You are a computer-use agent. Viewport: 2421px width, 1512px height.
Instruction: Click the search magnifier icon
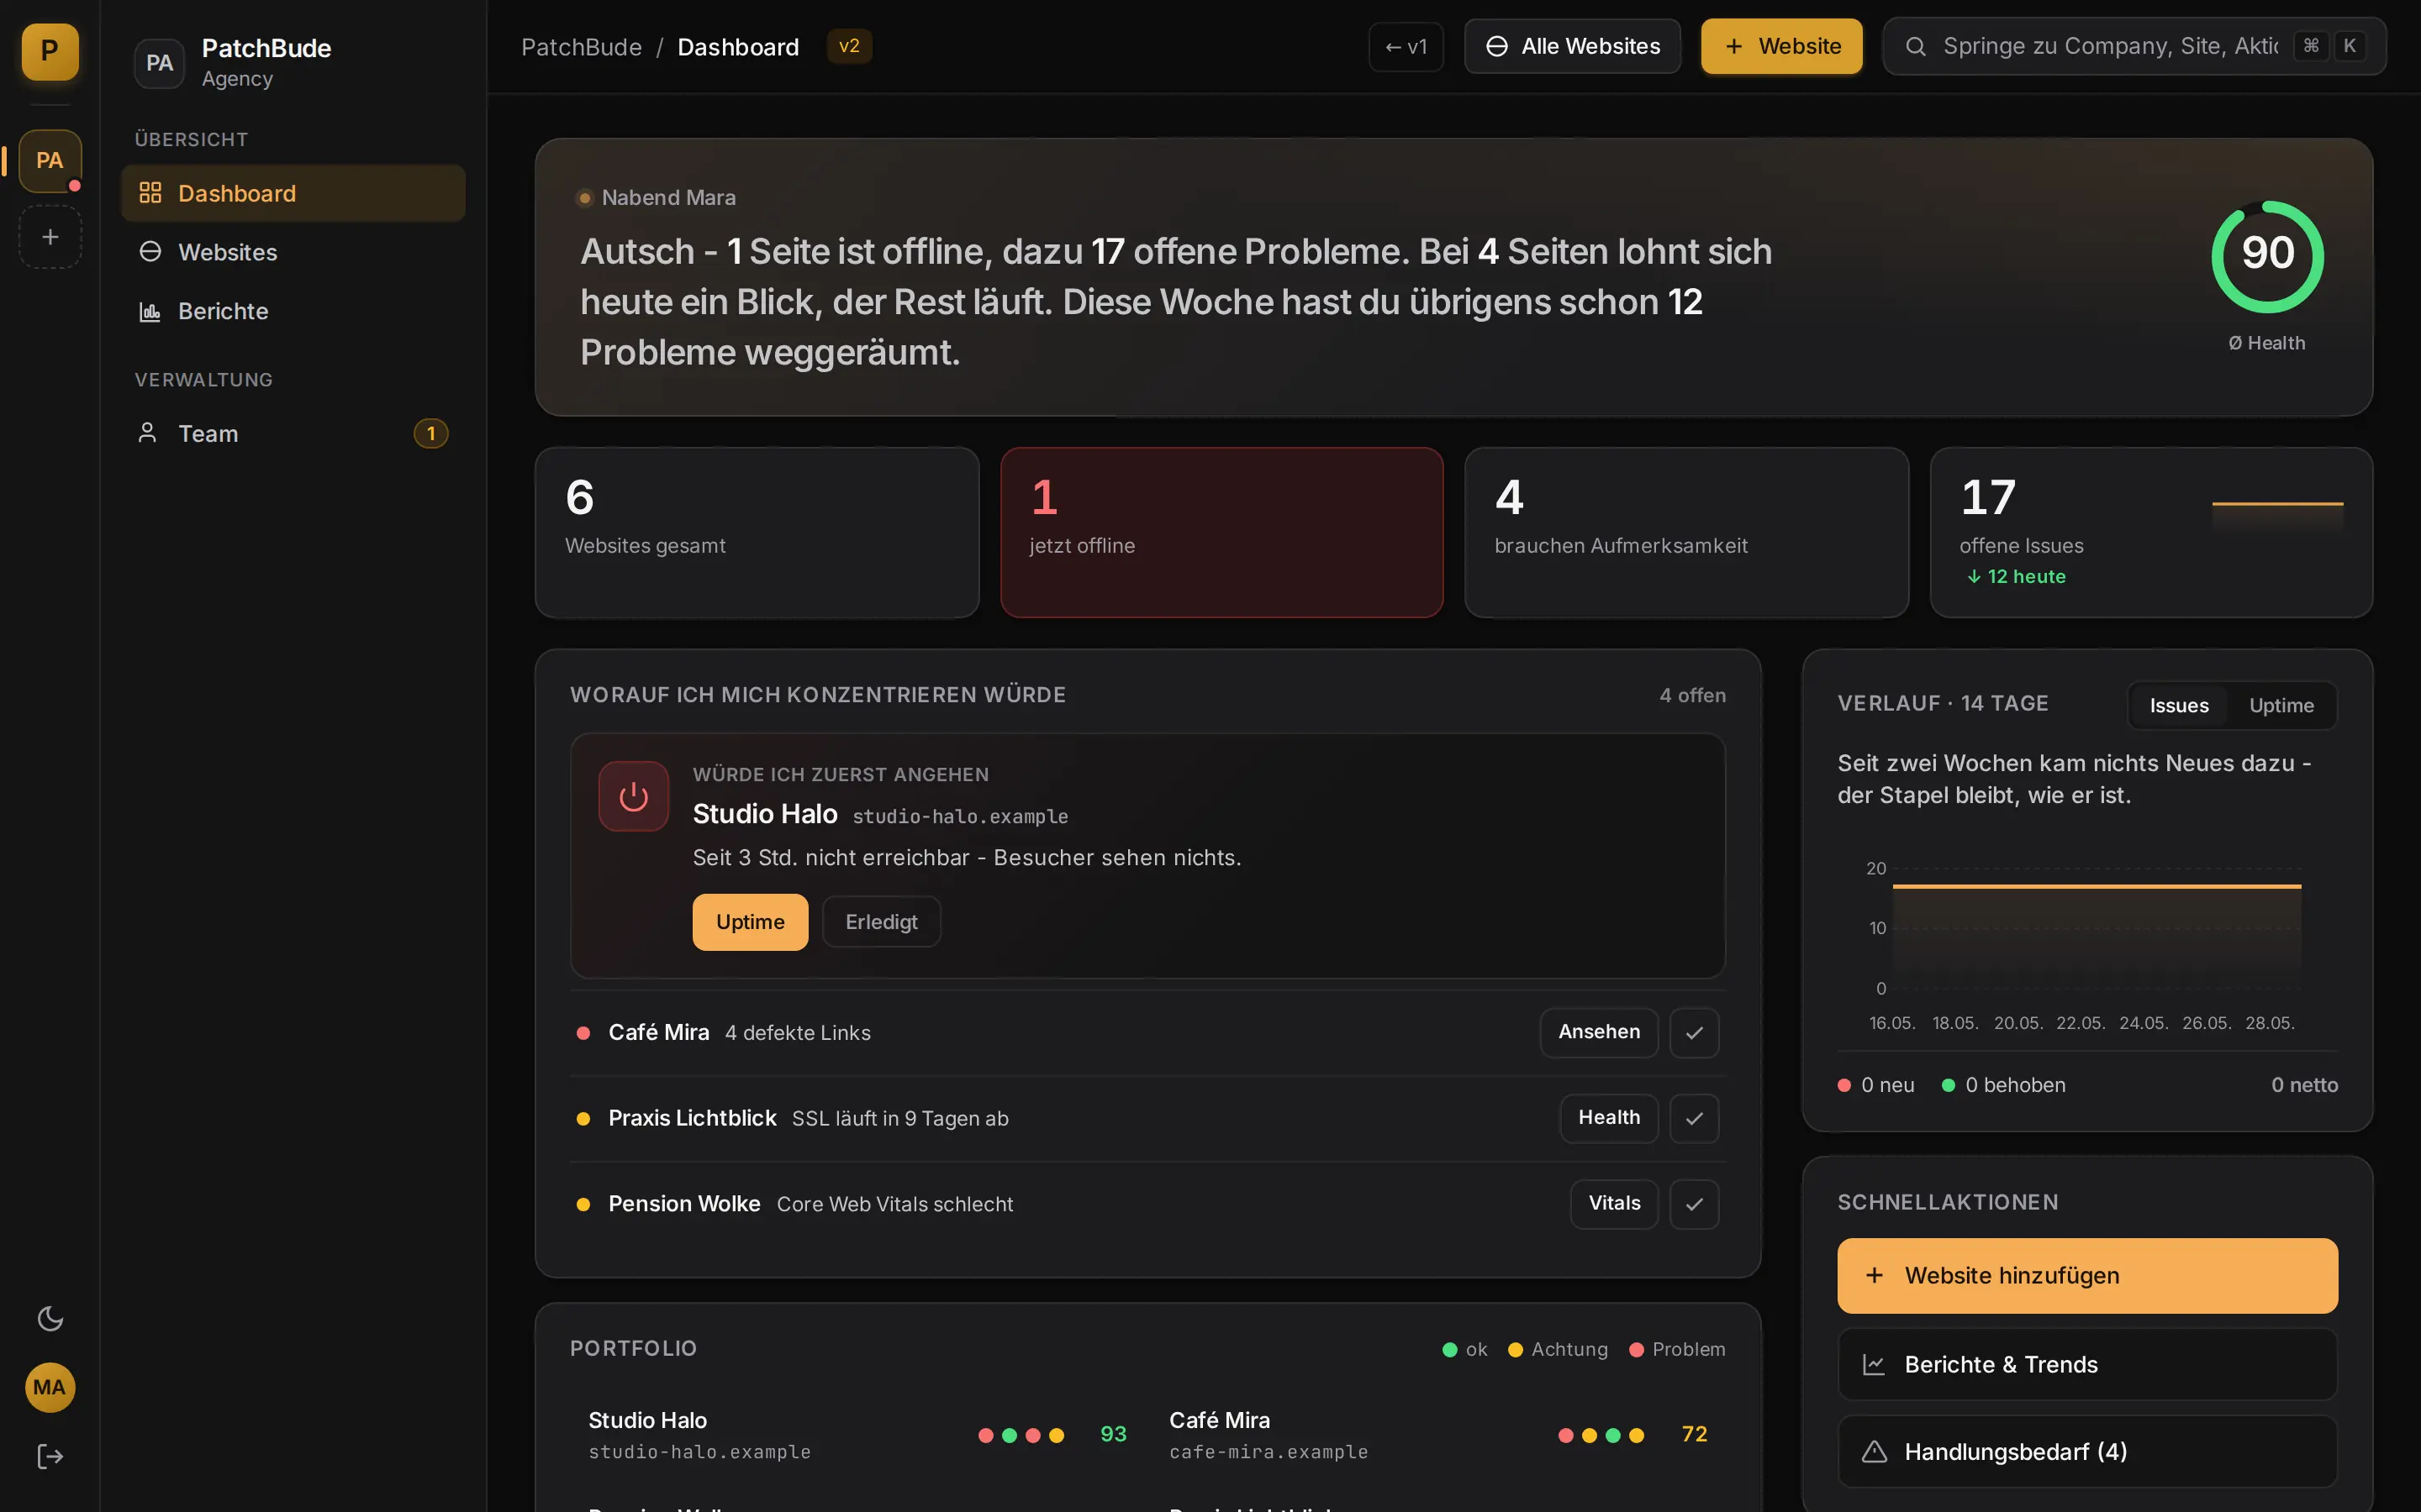[x=1915, y=46]
